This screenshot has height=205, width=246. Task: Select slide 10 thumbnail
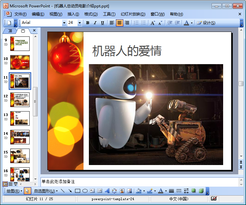pos(20,62)
